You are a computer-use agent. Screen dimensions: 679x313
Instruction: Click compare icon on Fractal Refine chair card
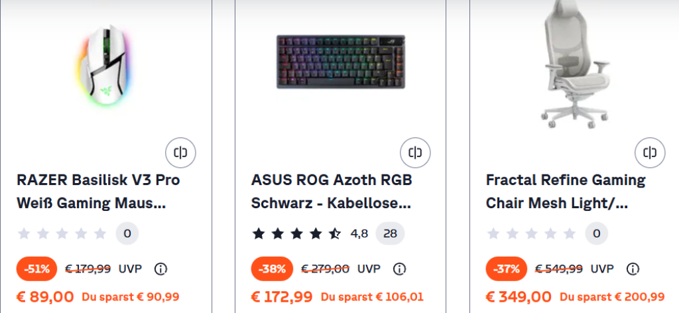point(650,153)
